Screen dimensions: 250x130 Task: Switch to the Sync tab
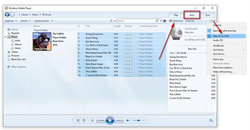pyautogui.click(x=207, y=15)
